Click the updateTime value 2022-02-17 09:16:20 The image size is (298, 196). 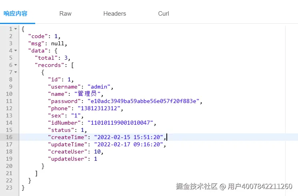129,144
